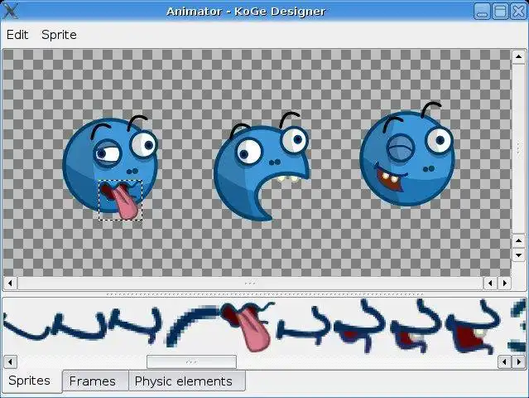Click canvas horizontal scrollbar rightmost arrow
This screenshot has height=398, width=529.
(505, 283)
